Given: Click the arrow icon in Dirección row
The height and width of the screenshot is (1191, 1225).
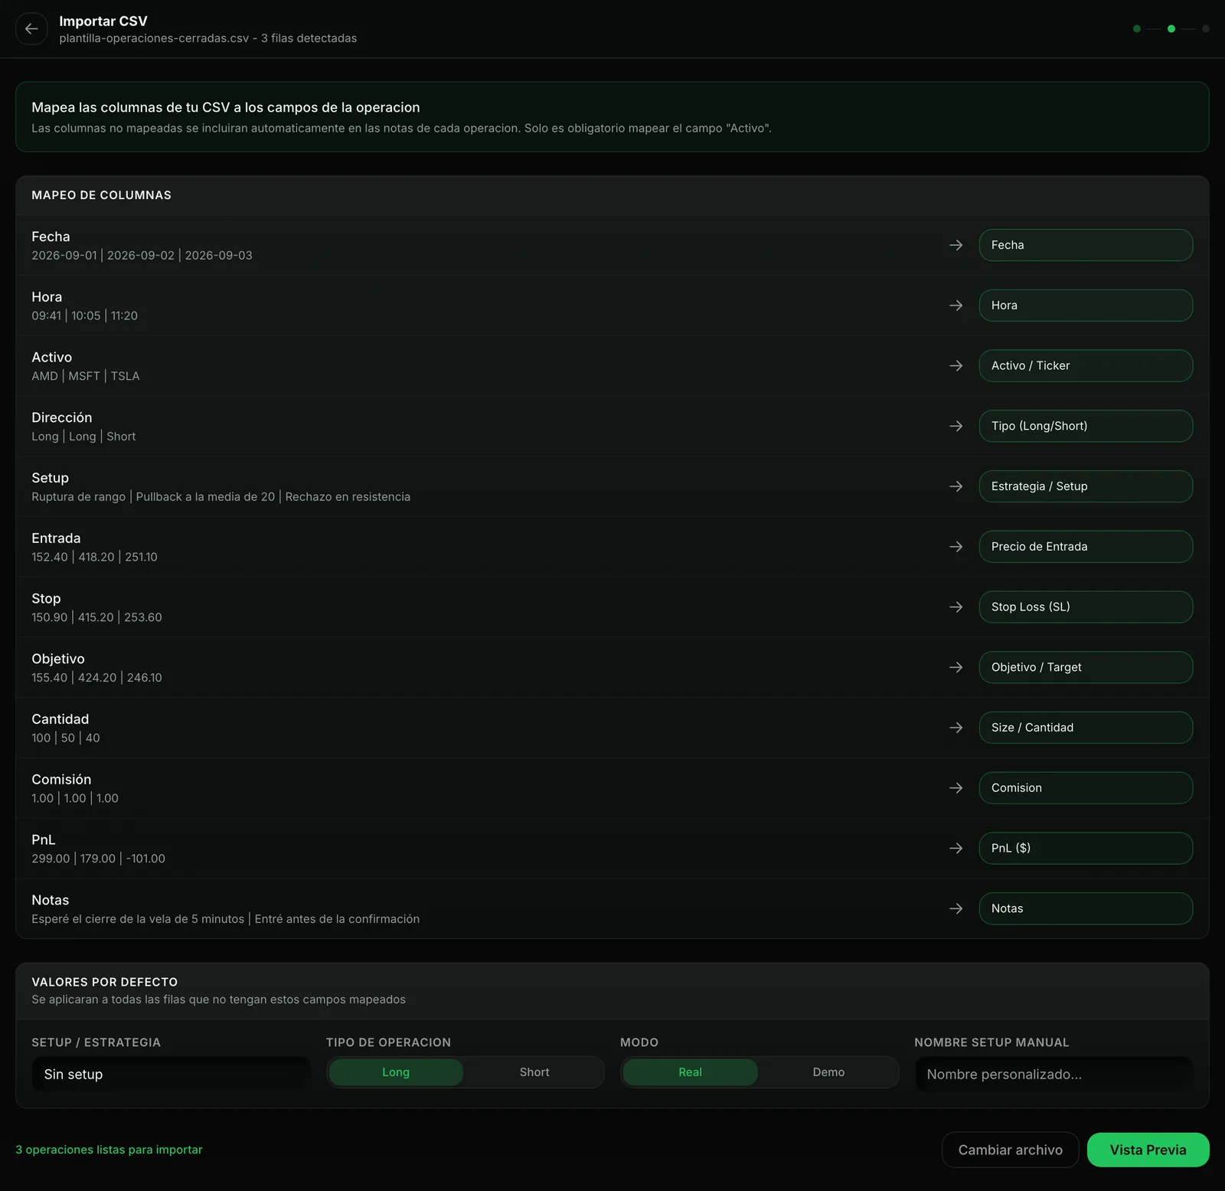Looking at the screenshot, I should 956,426.
